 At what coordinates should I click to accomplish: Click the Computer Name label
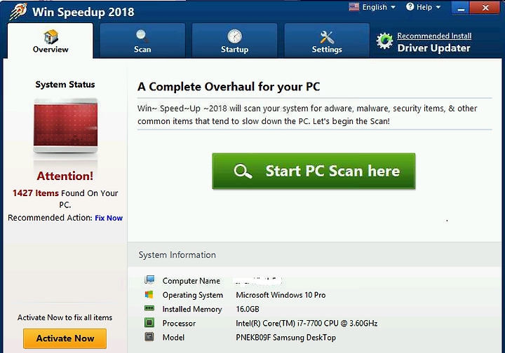click(x=191, y=281)
